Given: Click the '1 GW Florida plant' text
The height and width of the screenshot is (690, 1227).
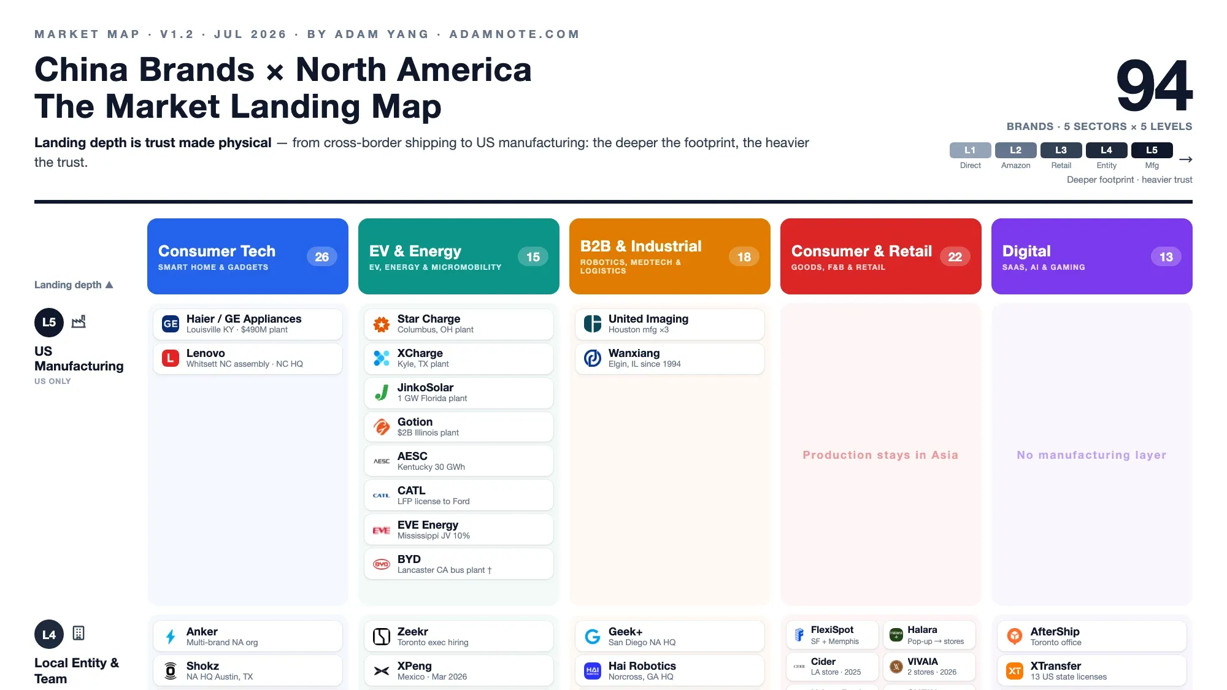Looking at the screenshot, I should tap(433, 398).
